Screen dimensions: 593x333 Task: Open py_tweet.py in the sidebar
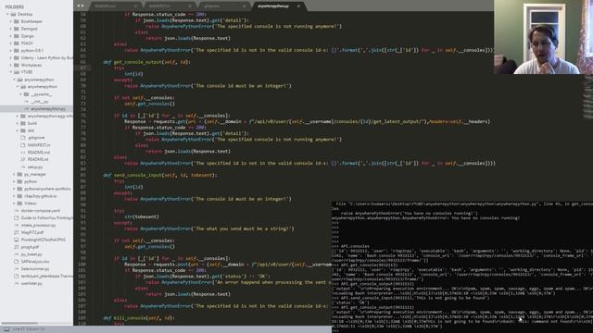[32, 254]
